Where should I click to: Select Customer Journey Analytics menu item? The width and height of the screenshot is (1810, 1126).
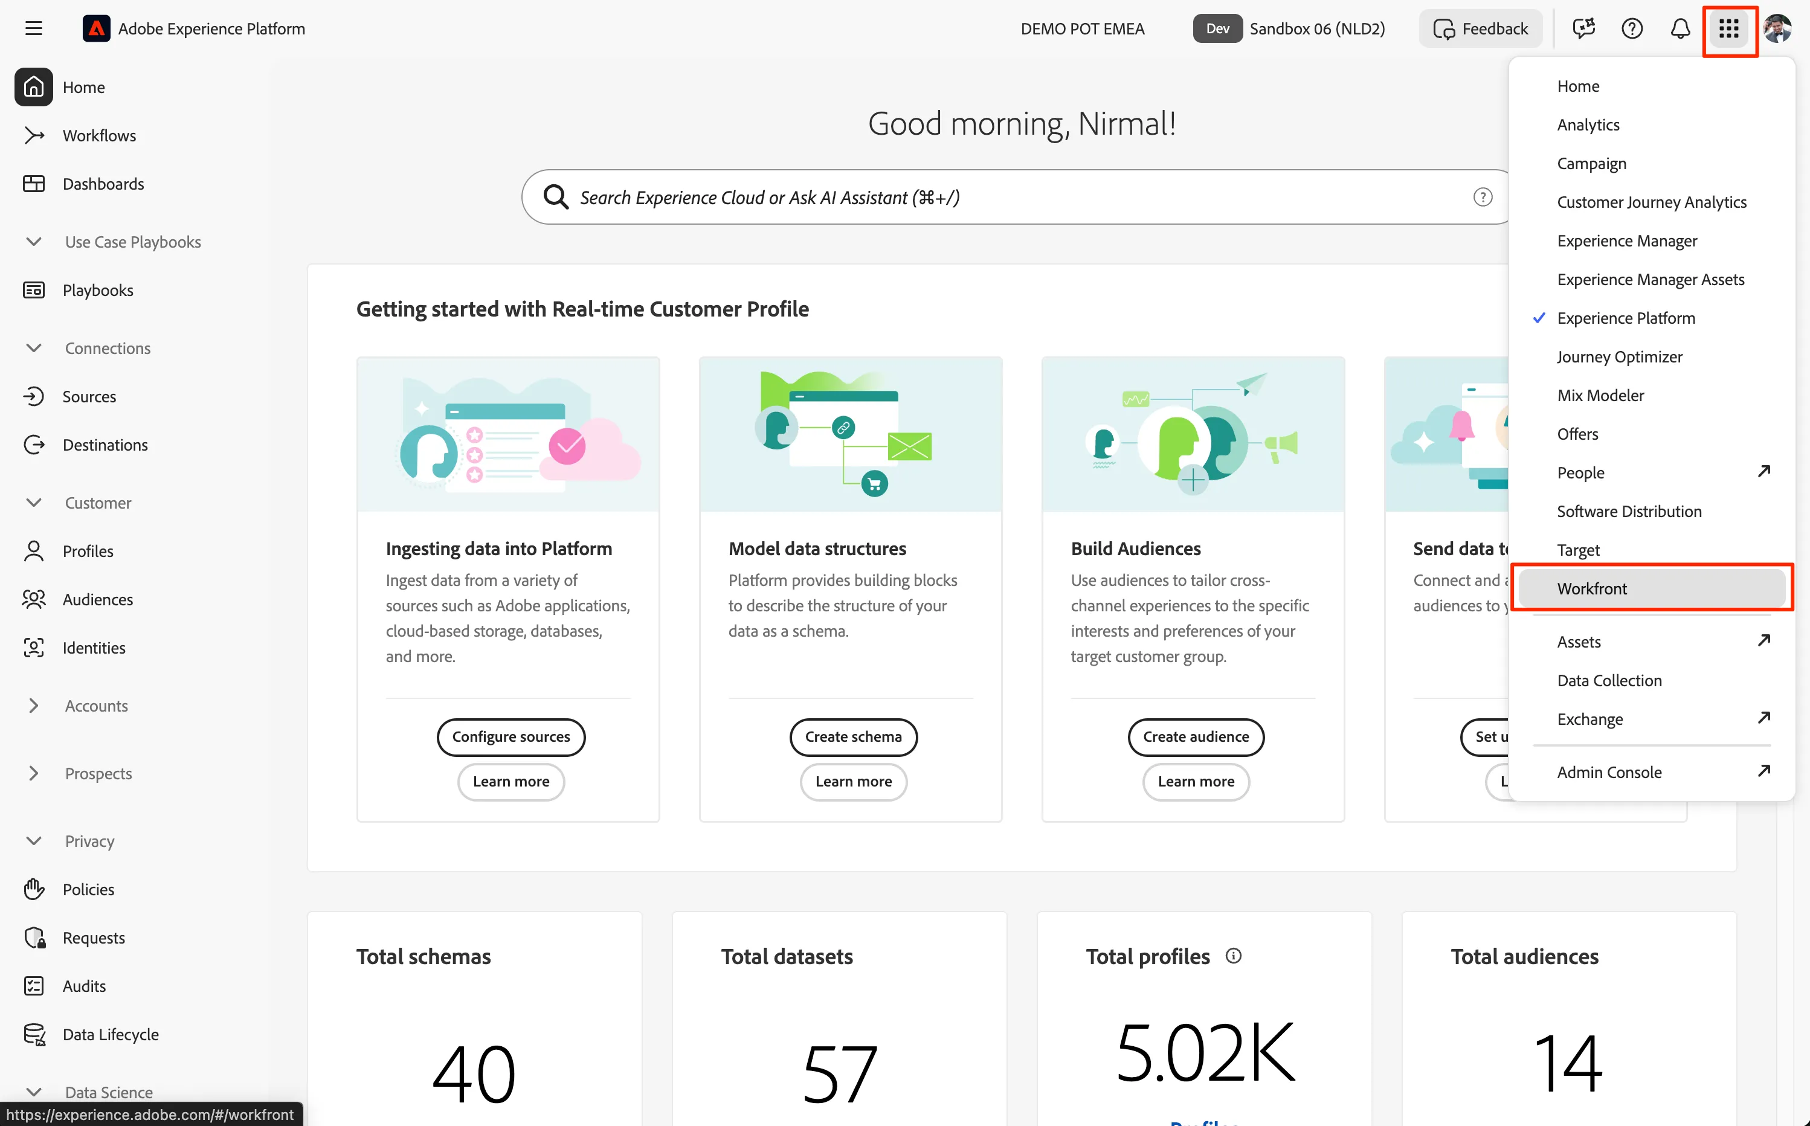tap(1651, 202)
